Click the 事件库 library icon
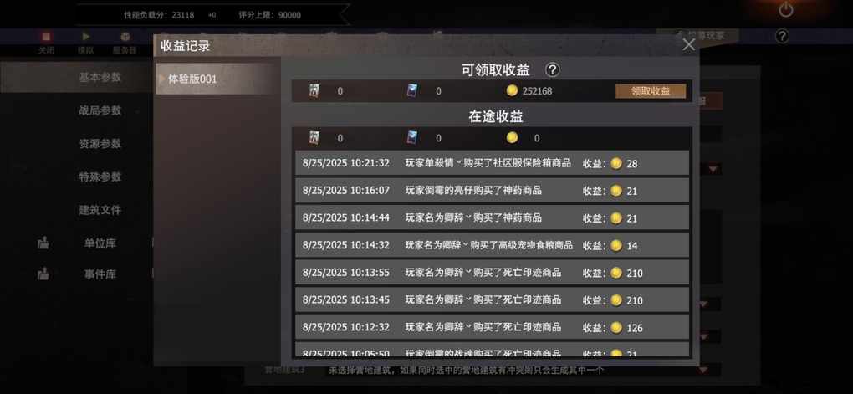Image resolution: width=853 pixels, height=394 pixels. tap(43, 274)
